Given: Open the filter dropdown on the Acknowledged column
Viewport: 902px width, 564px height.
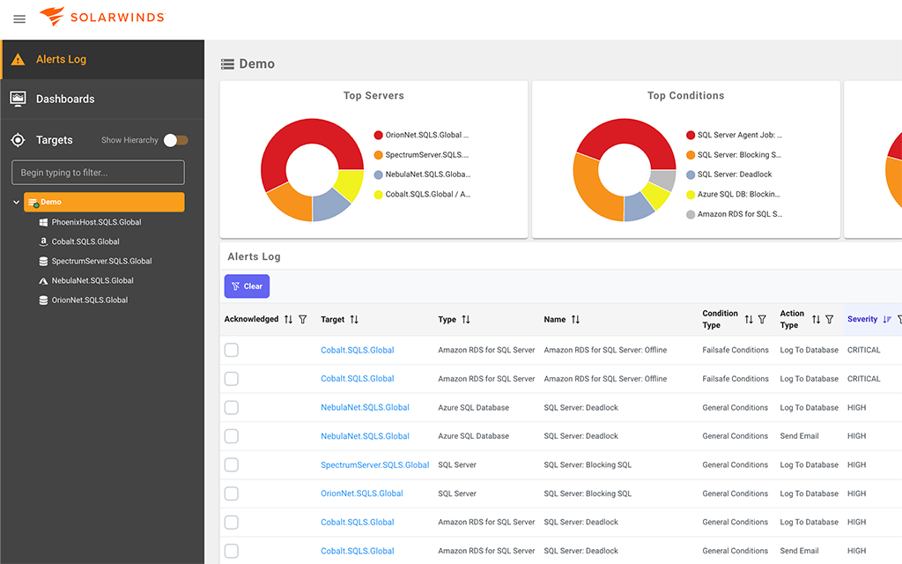Looking at the screenshot, I should click(303, 320).
